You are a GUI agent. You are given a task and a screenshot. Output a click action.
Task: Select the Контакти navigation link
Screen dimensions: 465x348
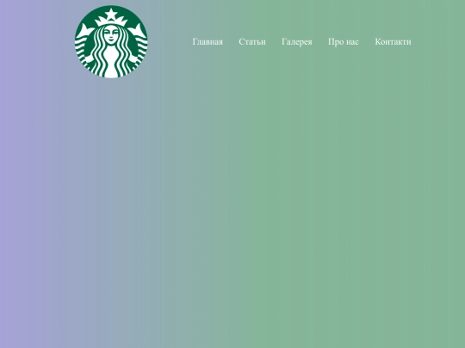(393, 42)
